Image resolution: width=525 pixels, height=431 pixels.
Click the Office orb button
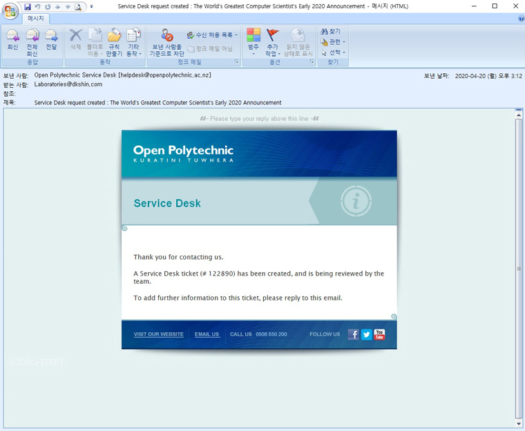pos(10,11)
